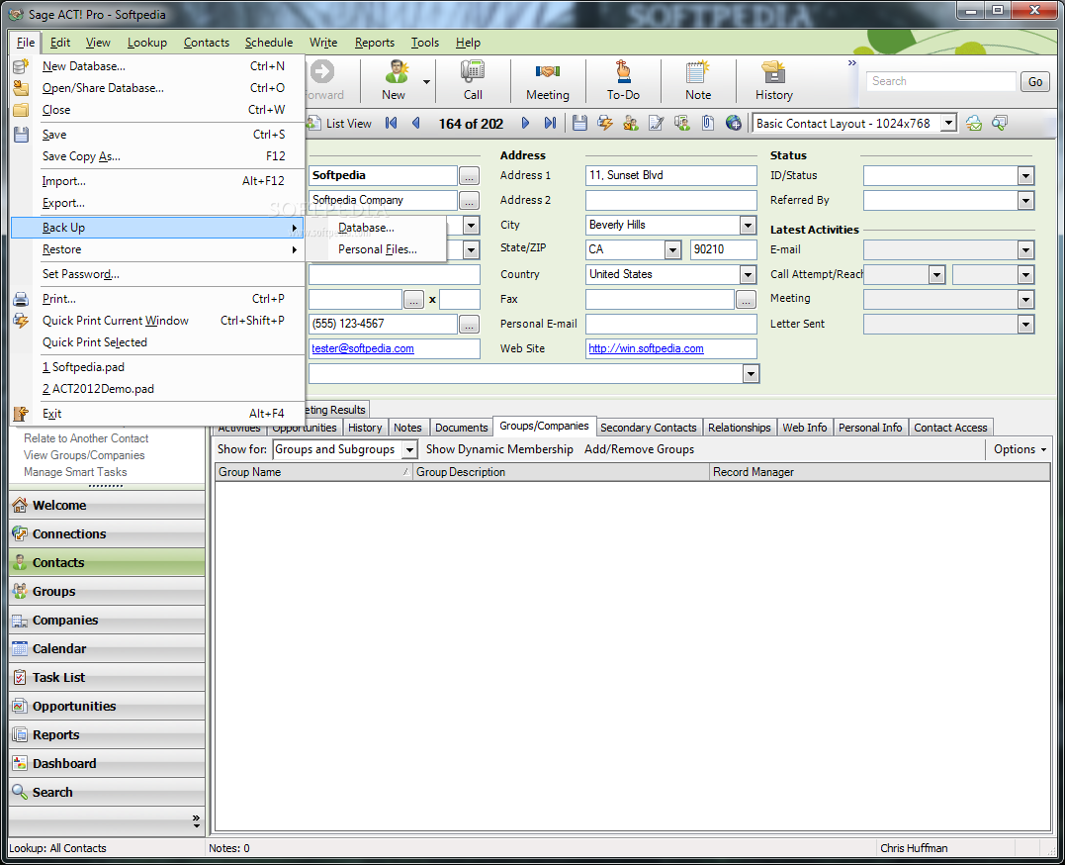Click the Search input field
Viewport: 1065px width, 865px height.
(x=940, y=81)
